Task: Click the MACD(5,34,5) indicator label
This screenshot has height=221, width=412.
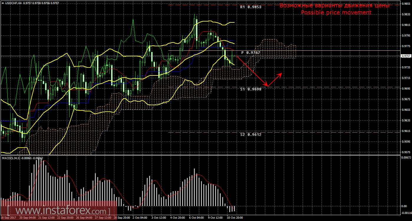Action: tap(12, 158)
